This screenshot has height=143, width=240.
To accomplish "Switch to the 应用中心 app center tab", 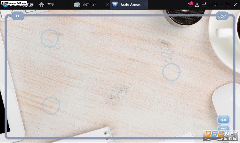I will (x=89, y=5).
